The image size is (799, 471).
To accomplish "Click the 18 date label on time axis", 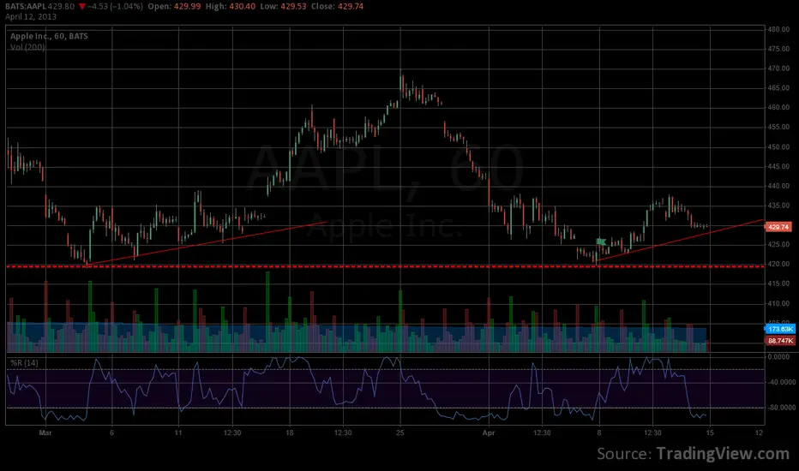I will click(x=290, y=432).
